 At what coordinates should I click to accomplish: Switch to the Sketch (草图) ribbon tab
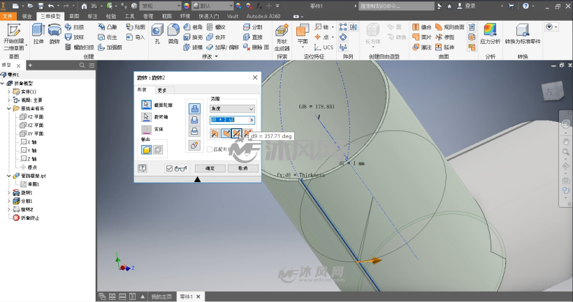(x=74, y=16)
